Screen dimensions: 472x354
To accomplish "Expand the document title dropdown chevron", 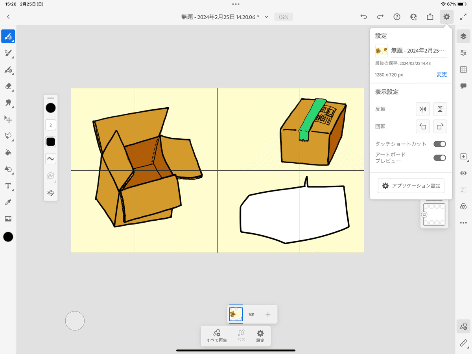I will (x=267, y=17).
